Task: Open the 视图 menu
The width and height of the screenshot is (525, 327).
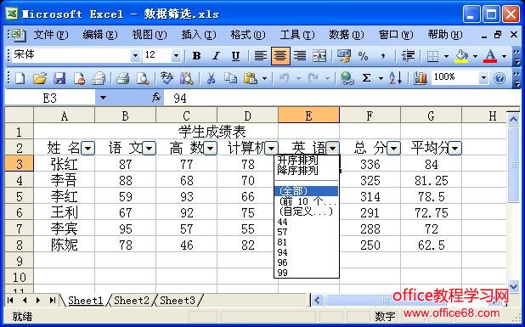Action: click(x=149, y=35)
